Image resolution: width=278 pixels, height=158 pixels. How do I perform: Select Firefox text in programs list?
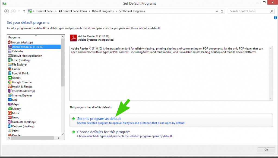(x=16, y=69)
